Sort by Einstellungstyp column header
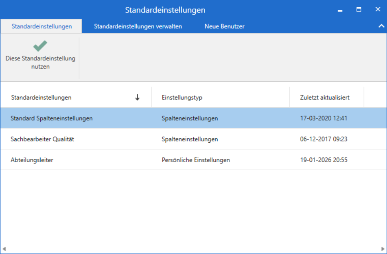Viewport: 387px width, 254px height. pyautogui.click(x=221, y=98)
